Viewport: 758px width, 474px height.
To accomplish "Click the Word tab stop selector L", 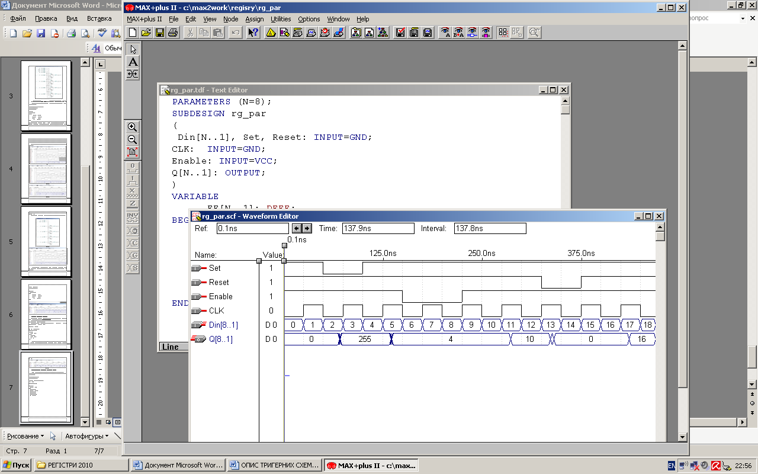I will (x=100, y=64).
